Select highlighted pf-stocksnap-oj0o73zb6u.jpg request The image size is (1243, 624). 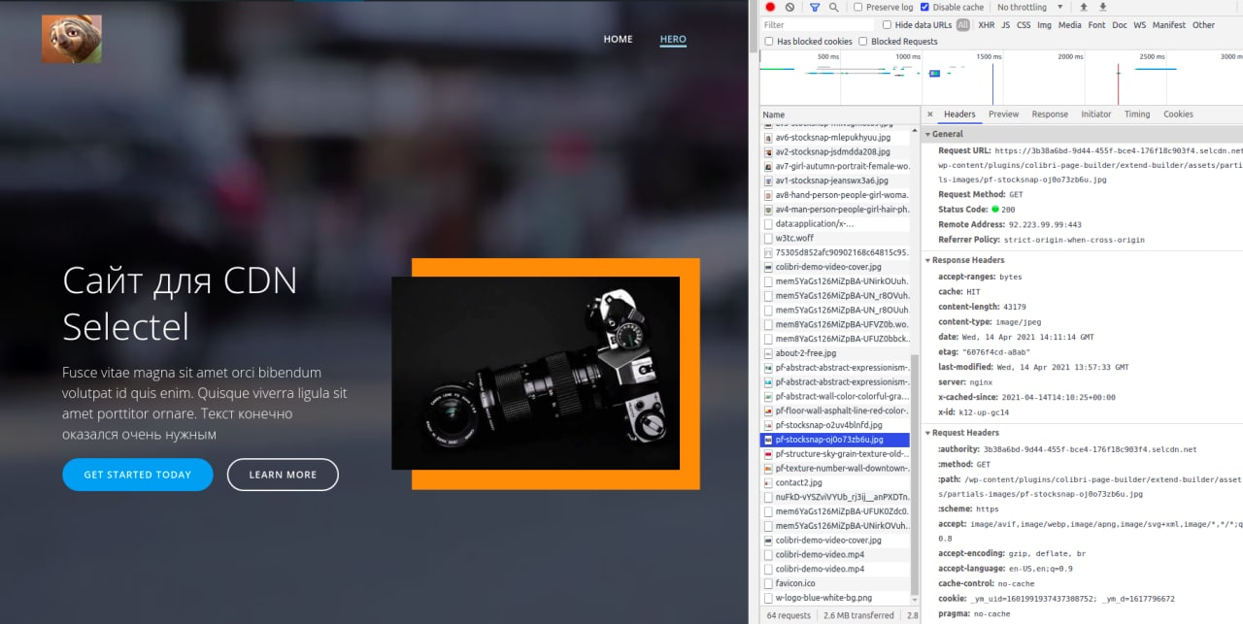(x=834, y=440)
